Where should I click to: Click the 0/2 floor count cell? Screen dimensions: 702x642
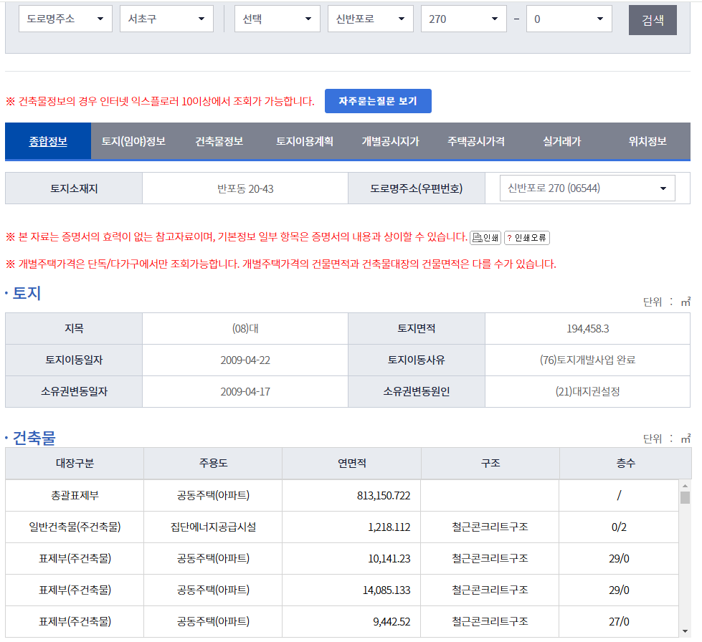[619, 527]
